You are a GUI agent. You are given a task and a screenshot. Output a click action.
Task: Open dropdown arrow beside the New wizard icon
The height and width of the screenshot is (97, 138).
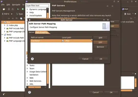[6, 9]
